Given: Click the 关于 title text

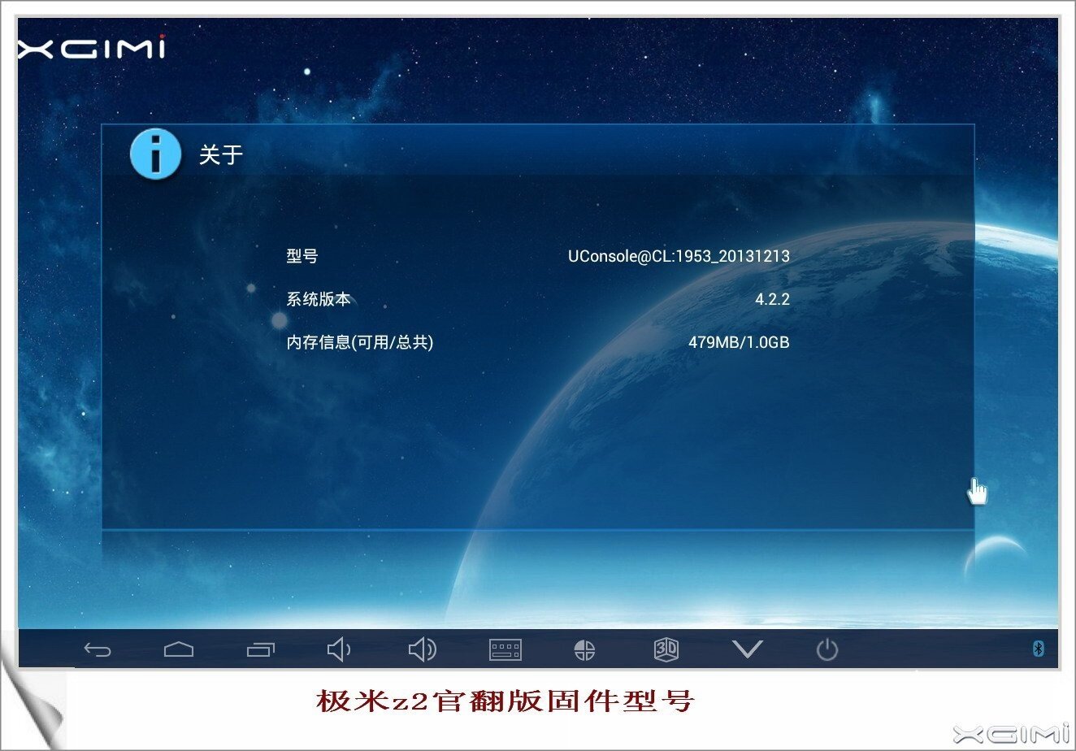Looking at the screenshot, I should [x=221, y=154].
